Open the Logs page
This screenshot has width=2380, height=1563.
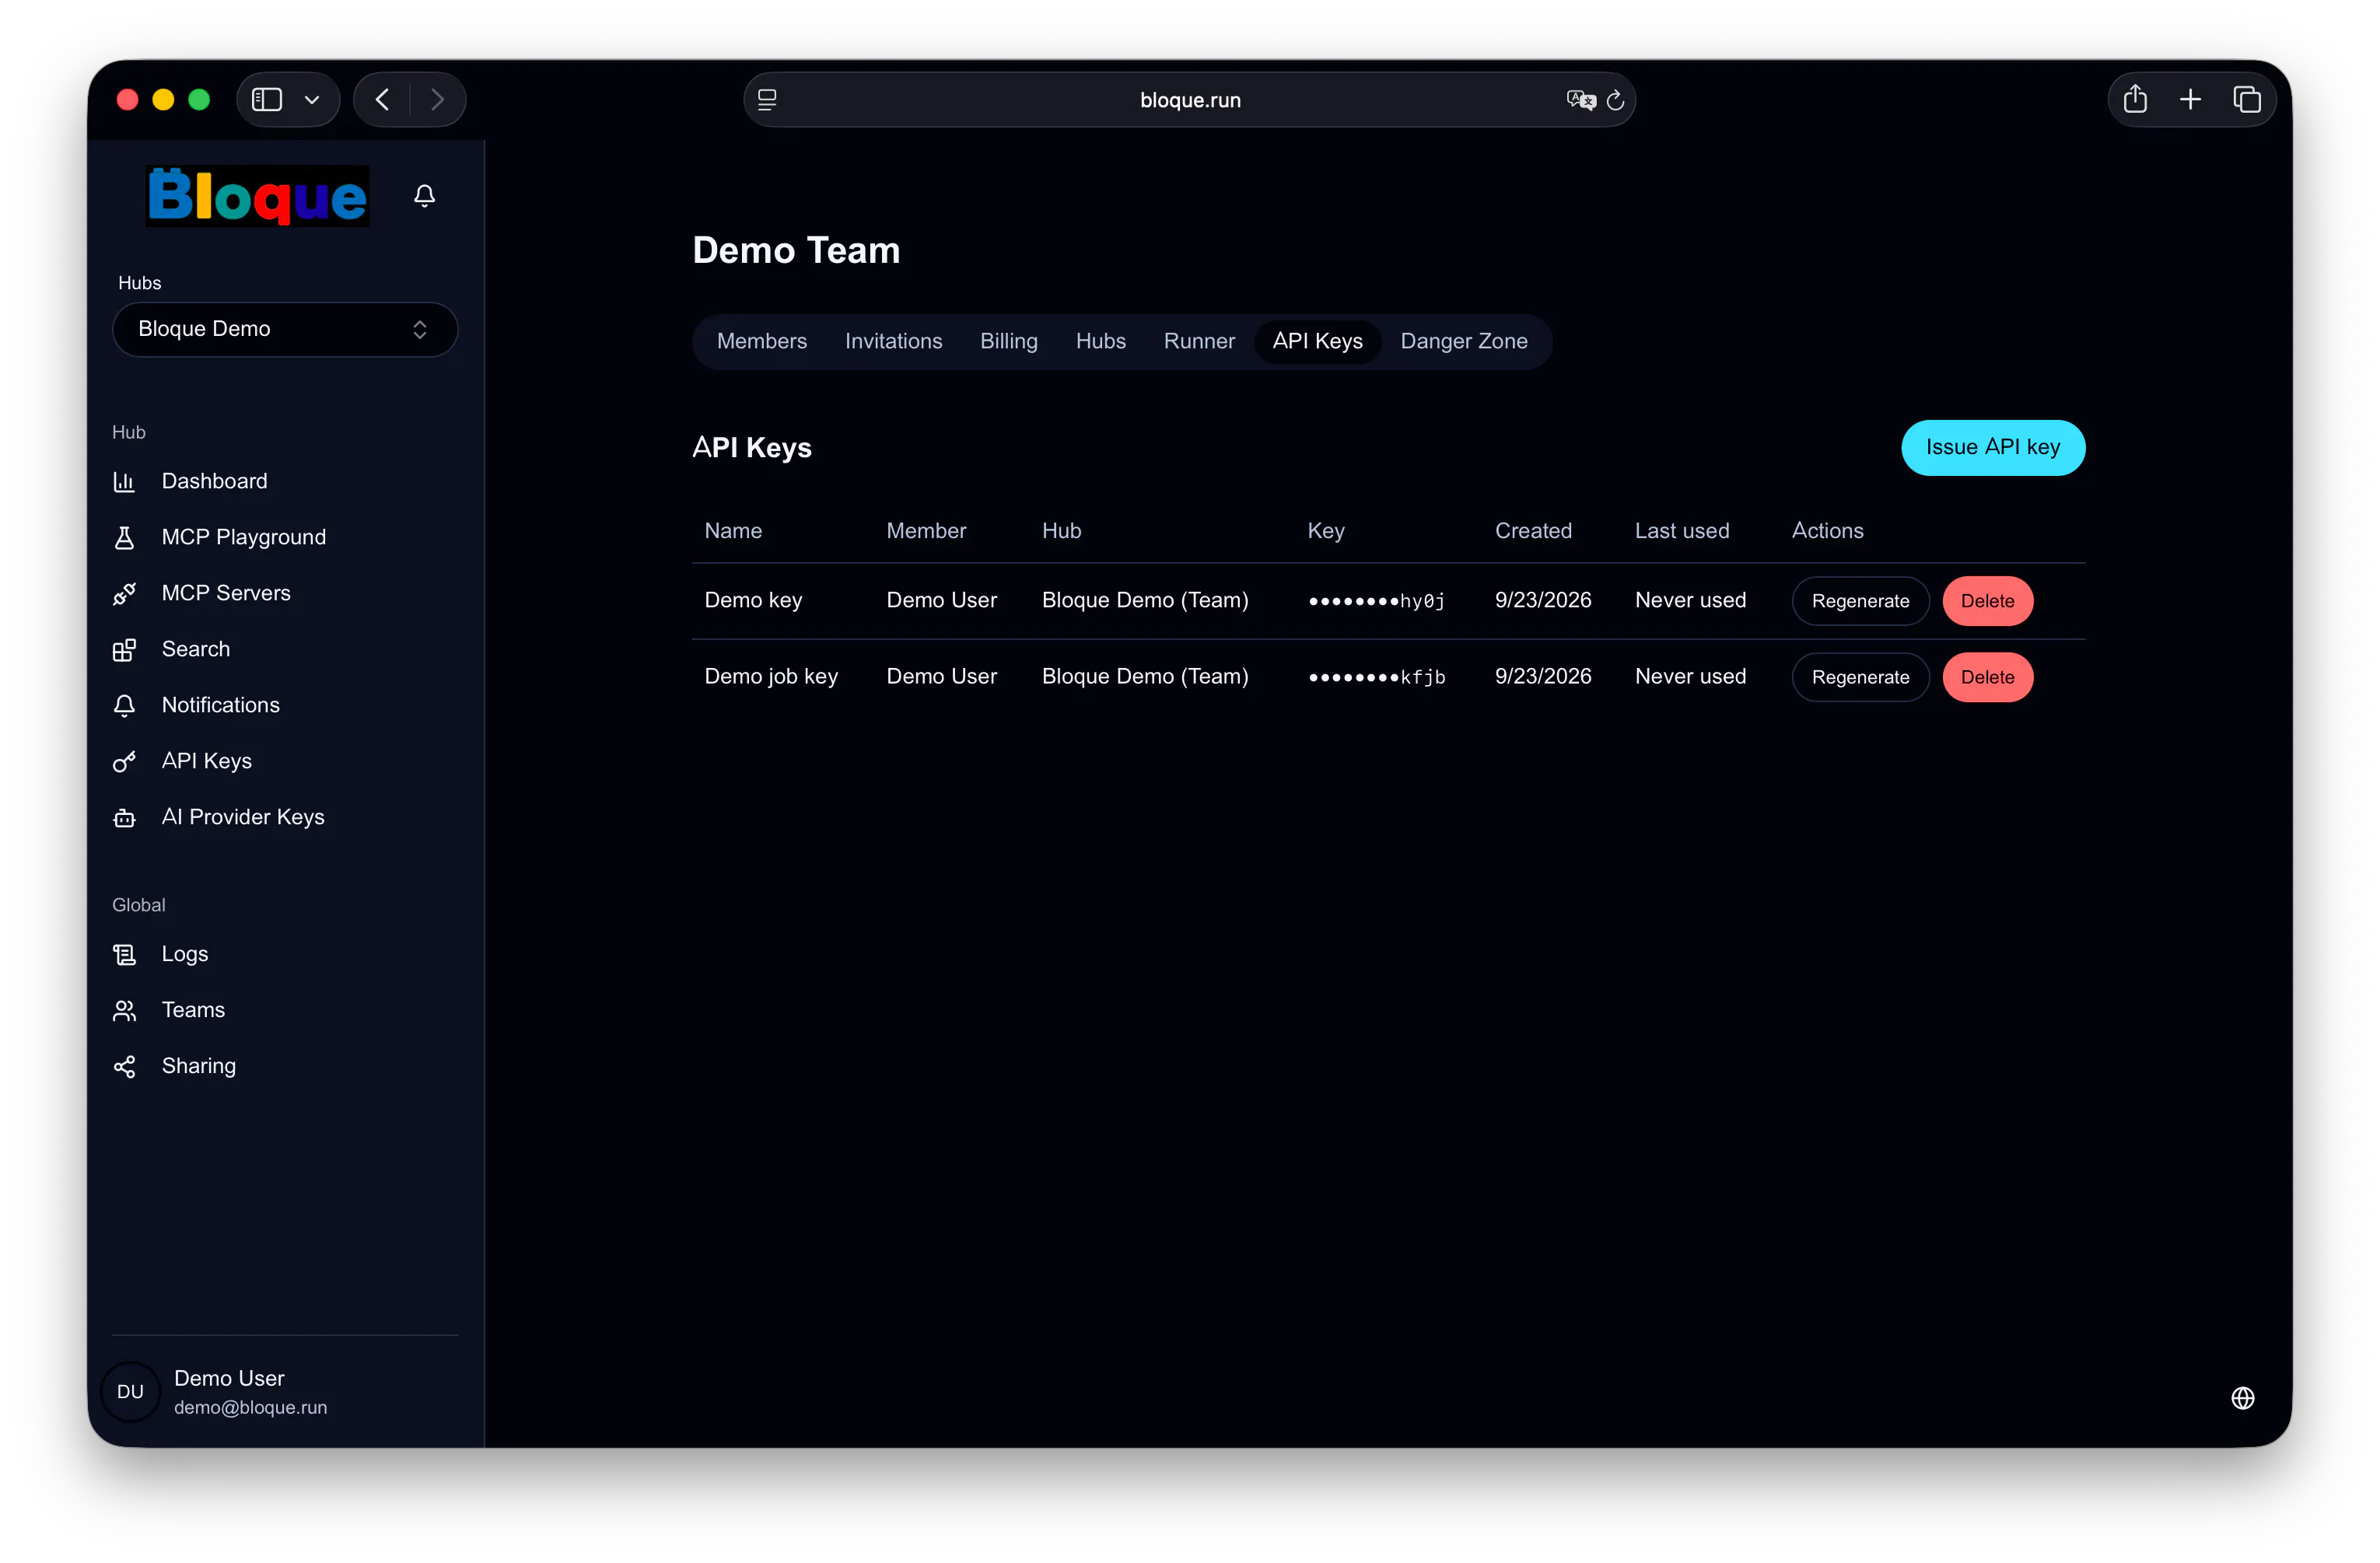click(185, 955)
